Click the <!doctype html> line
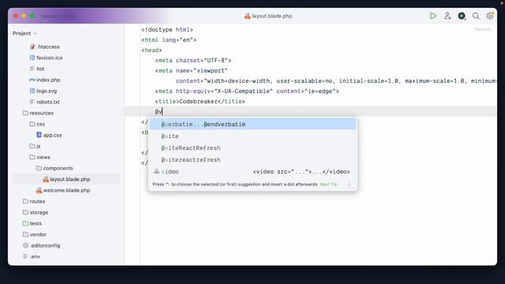The width and height of the screenshot is (505, 284). pos(166,30)
